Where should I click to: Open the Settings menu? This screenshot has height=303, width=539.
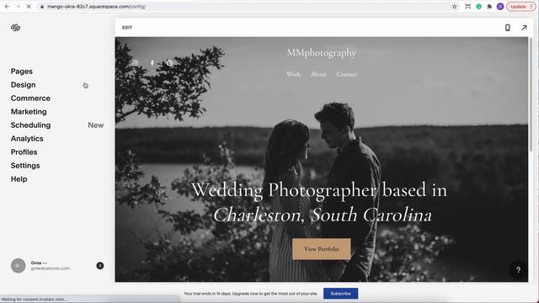(25, 166)
